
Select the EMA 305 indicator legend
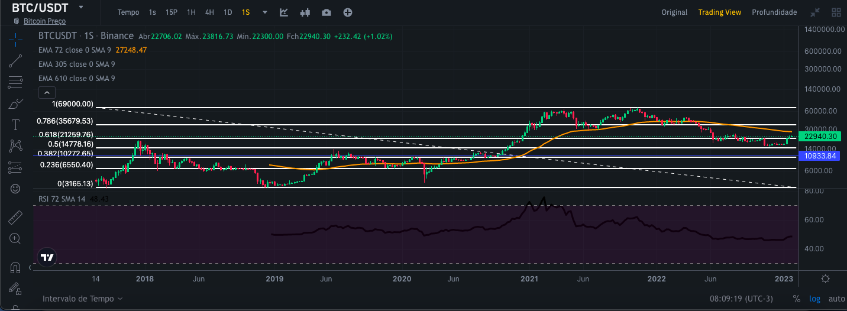[77, 64]
